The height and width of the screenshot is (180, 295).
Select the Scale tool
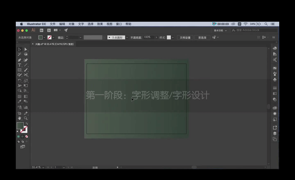coord(26,81)
